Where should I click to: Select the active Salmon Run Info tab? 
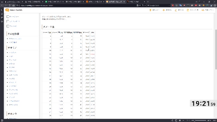[x=115, y=2]
